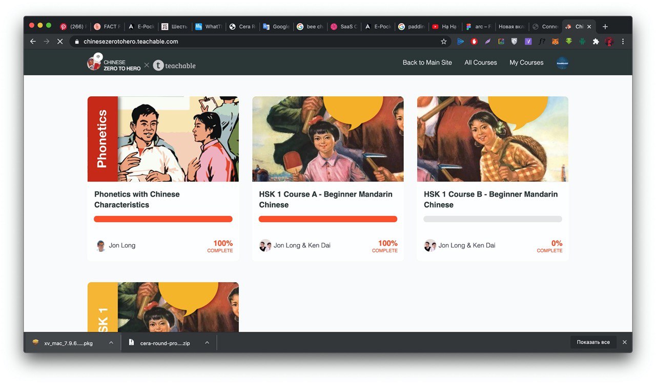This screenshot has width=656, height=384.
Task: Open My Courses in the header
Action: click(526, 62)
